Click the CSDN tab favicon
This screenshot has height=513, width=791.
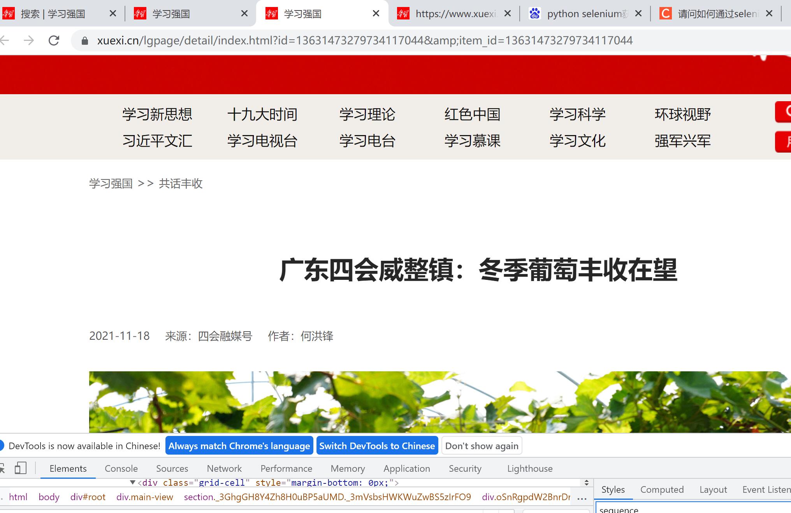[665, 14]
